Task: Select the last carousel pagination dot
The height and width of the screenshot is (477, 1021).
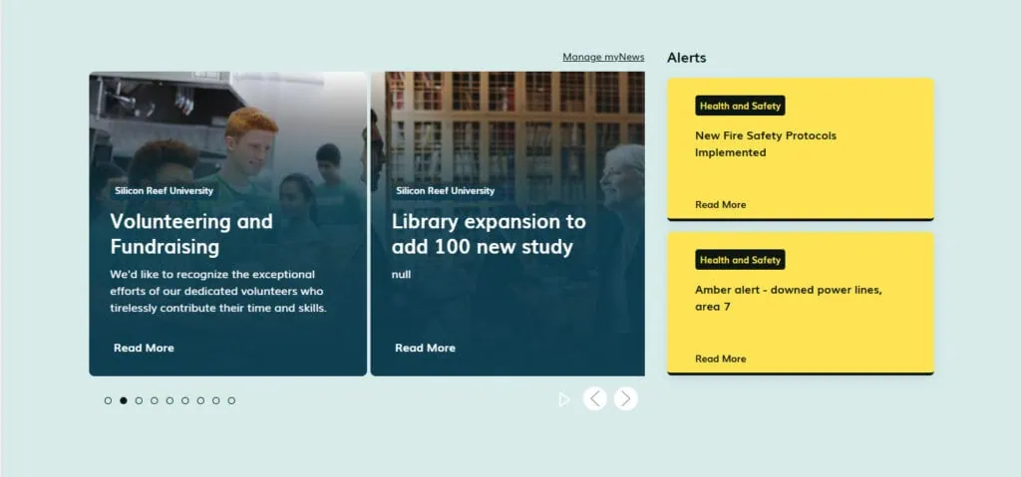Action: (231, 400)
